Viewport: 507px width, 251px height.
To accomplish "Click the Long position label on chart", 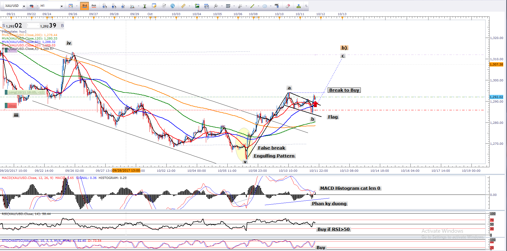I will click(x=26, y=92).
